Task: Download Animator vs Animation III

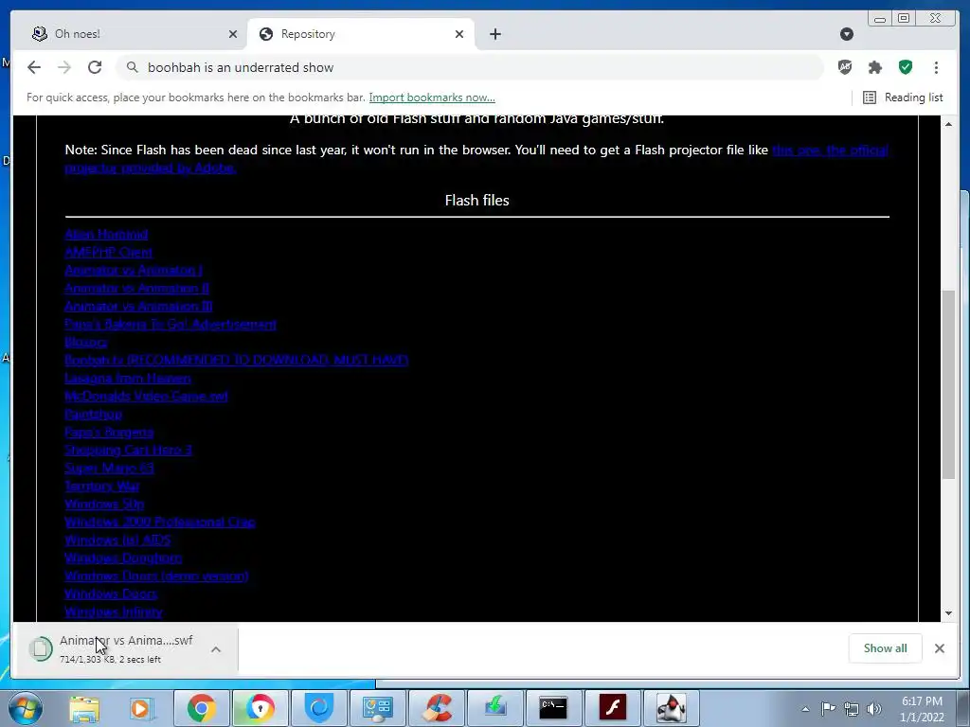Action: click(x=138, y=306)
